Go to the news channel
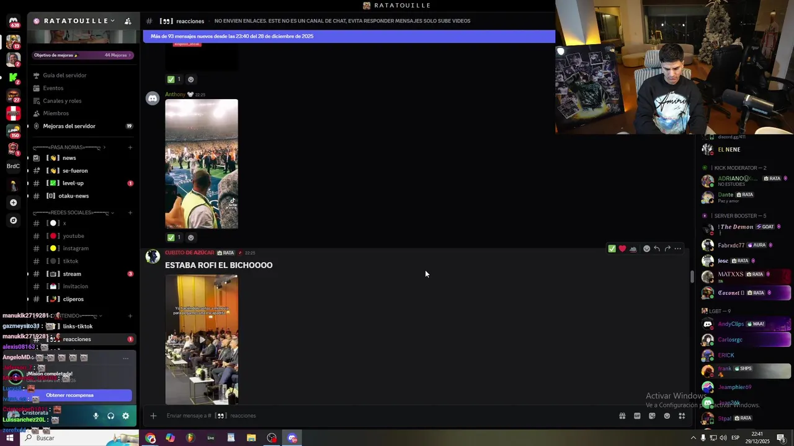 (x=83, y=158)
